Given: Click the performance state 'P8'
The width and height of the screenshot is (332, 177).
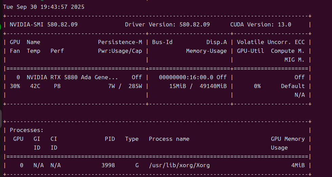Looking at the screenshot, I should pos(57,86).
